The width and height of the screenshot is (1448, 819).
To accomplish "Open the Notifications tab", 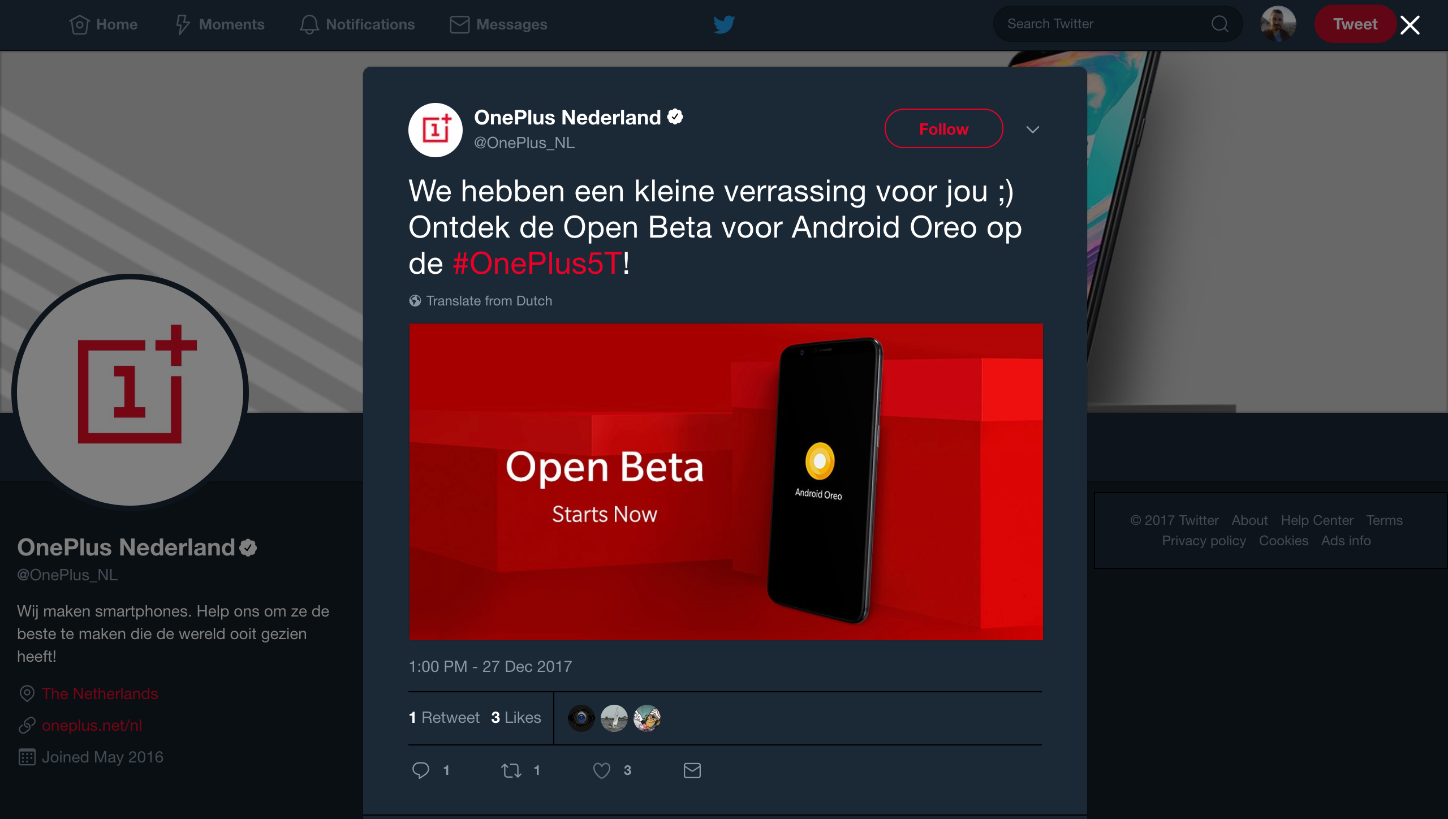I will (x=357, y=24).
